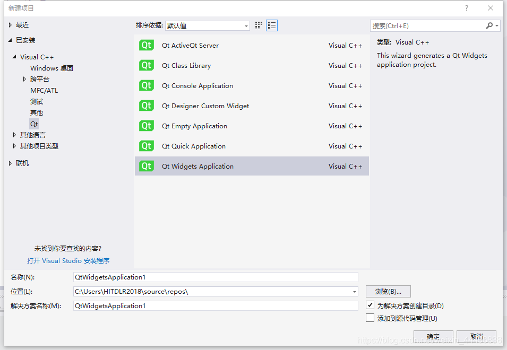Select MFC/ATL category

tap(44, 90)
